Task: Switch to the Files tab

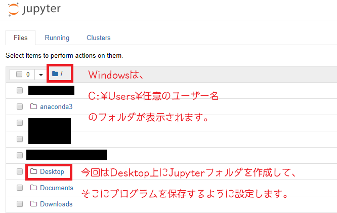Action: pyautogui.click(x=21, y=38)
